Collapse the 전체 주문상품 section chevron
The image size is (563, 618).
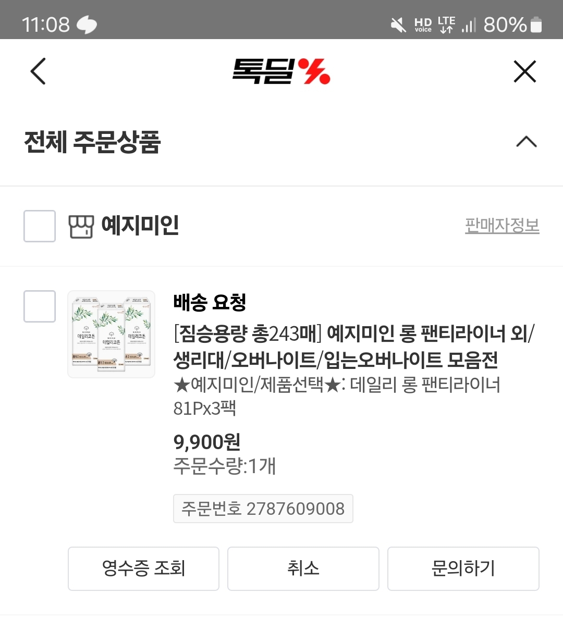coord(526,142)
